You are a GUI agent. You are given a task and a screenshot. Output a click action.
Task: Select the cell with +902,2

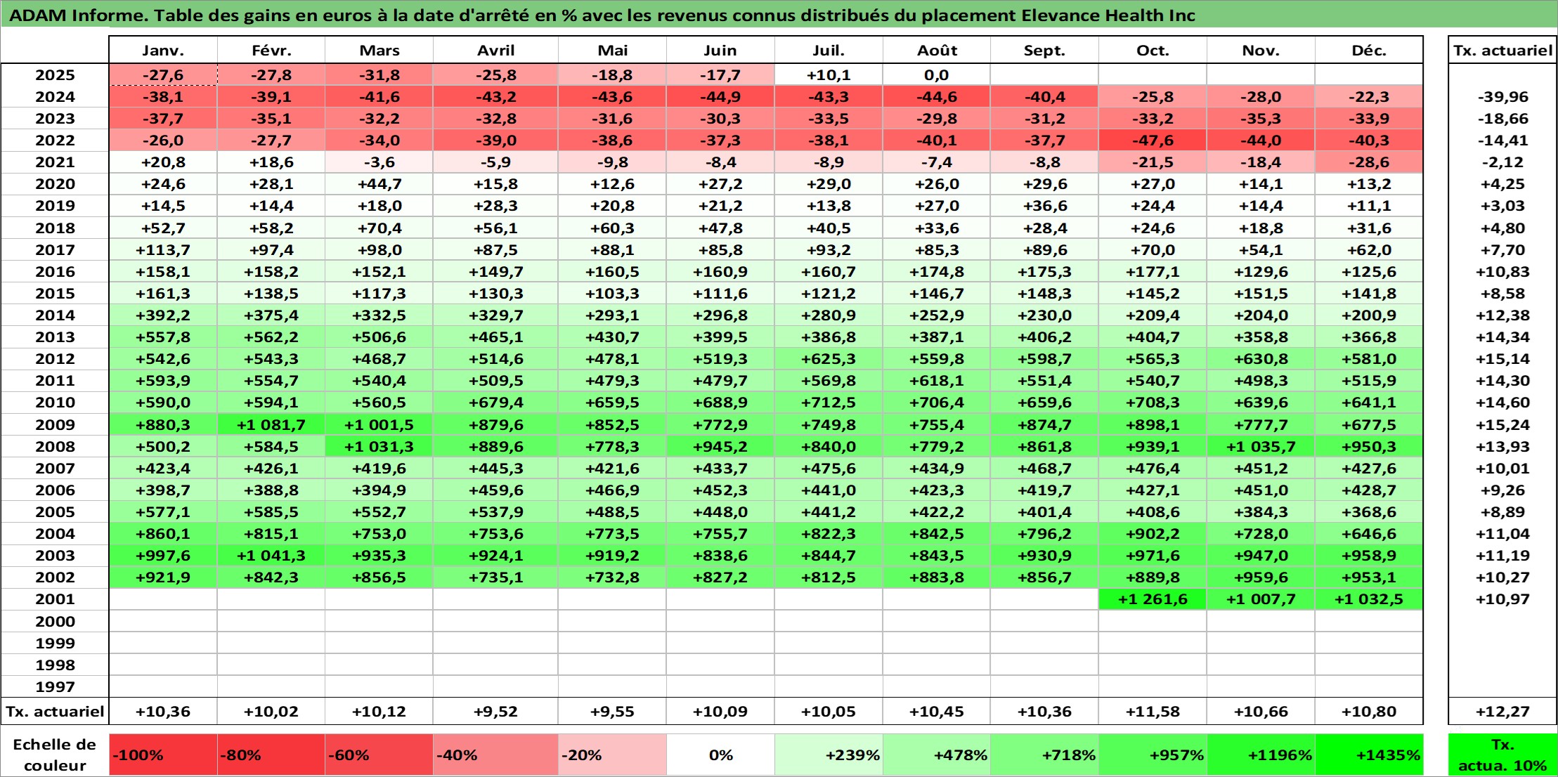(1153, 534)
